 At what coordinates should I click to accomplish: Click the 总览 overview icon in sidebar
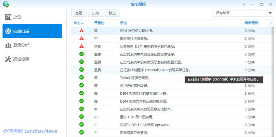click(x=8, y=17)
